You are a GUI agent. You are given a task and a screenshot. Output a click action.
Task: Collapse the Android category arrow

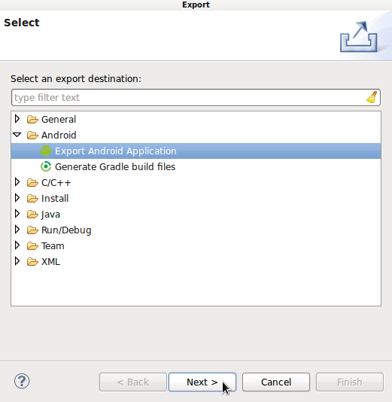[17, 135]
